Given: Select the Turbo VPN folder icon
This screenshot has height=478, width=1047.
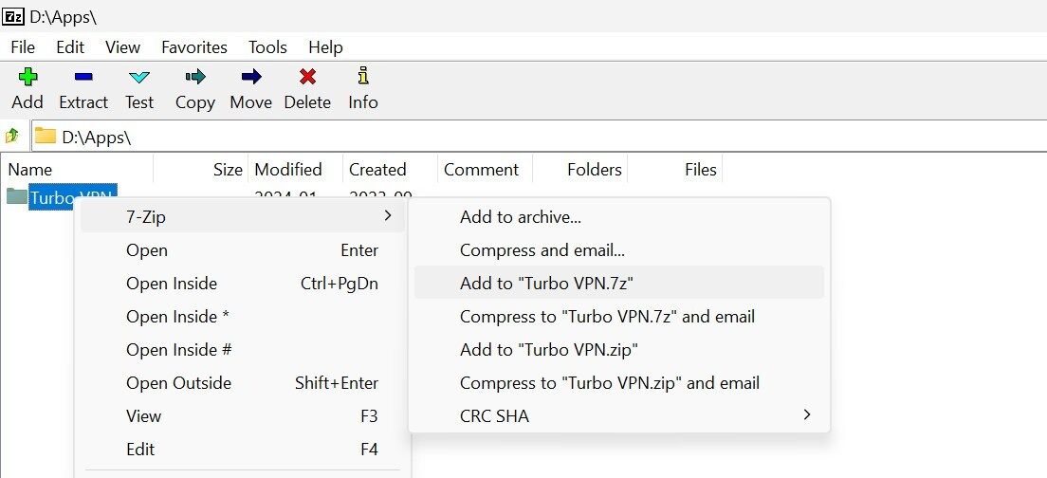Looking at the screenshot, I should coord(17,196).
